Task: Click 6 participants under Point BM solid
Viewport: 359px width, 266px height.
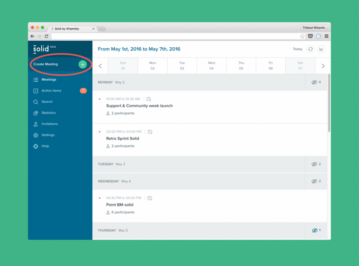Action: click(x=121, y=212)
